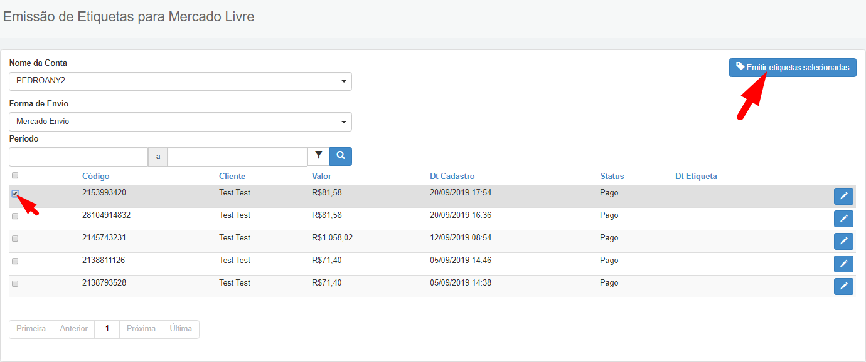The image size is (866, 362).
Task: Uncheck the checkbox for order 2153993420
Action: (x=15, y=194)
